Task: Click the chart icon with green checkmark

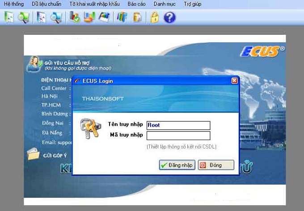Action: pyautogui.click(x=76, y=17)
